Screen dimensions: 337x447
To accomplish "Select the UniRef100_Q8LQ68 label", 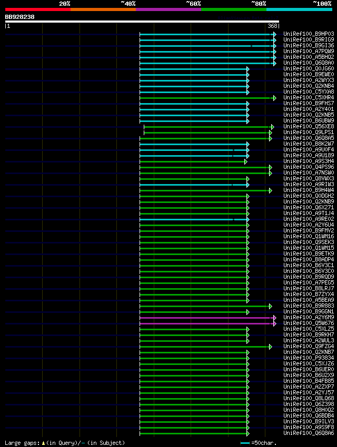I will click(309, 399).
